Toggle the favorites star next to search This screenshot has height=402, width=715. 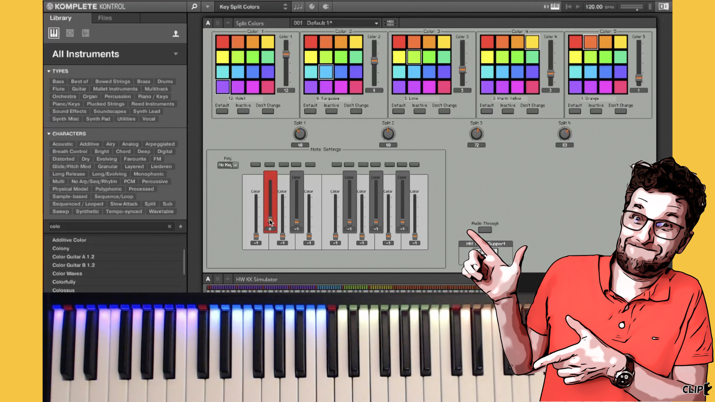pos(181,226)
